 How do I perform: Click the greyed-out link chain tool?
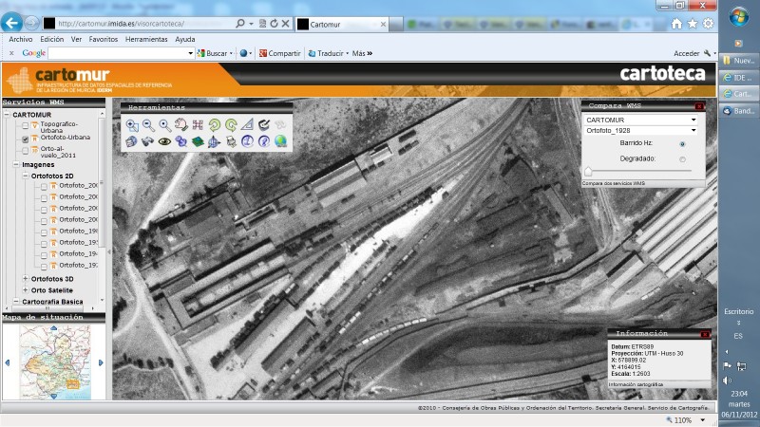point(280,125)
